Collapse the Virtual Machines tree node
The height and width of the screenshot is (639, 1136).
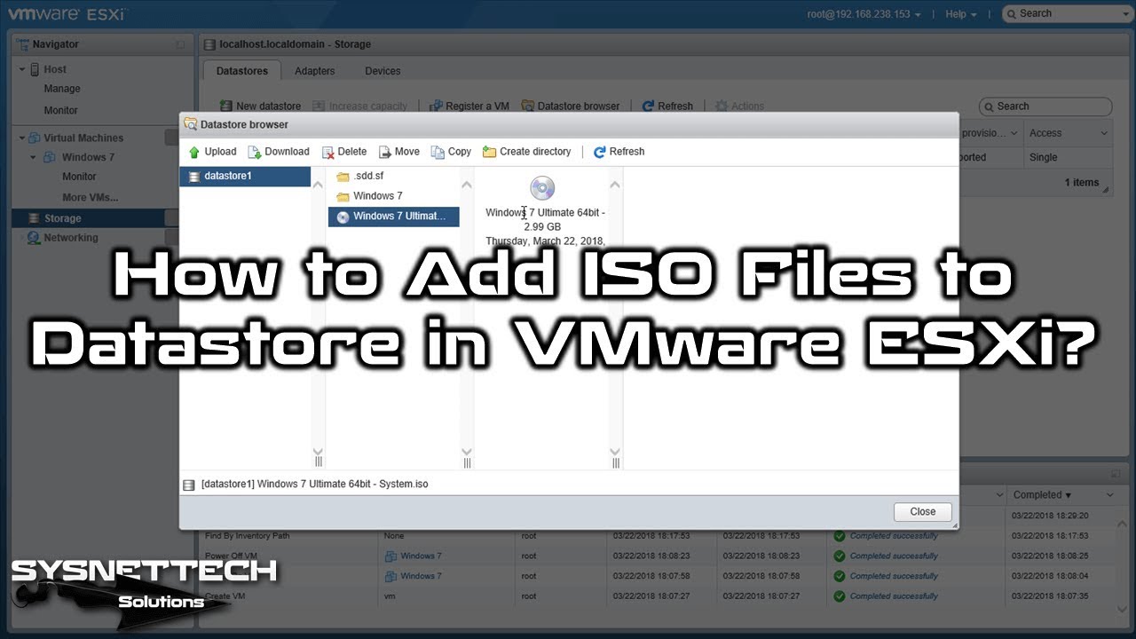23,138
